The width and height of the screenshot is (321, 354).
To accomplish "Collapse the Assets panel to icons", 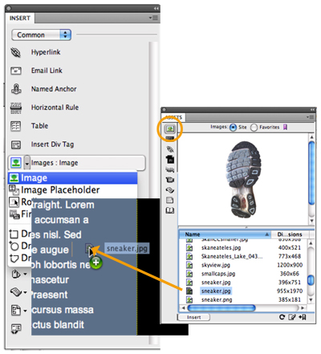I will [312, 110].
